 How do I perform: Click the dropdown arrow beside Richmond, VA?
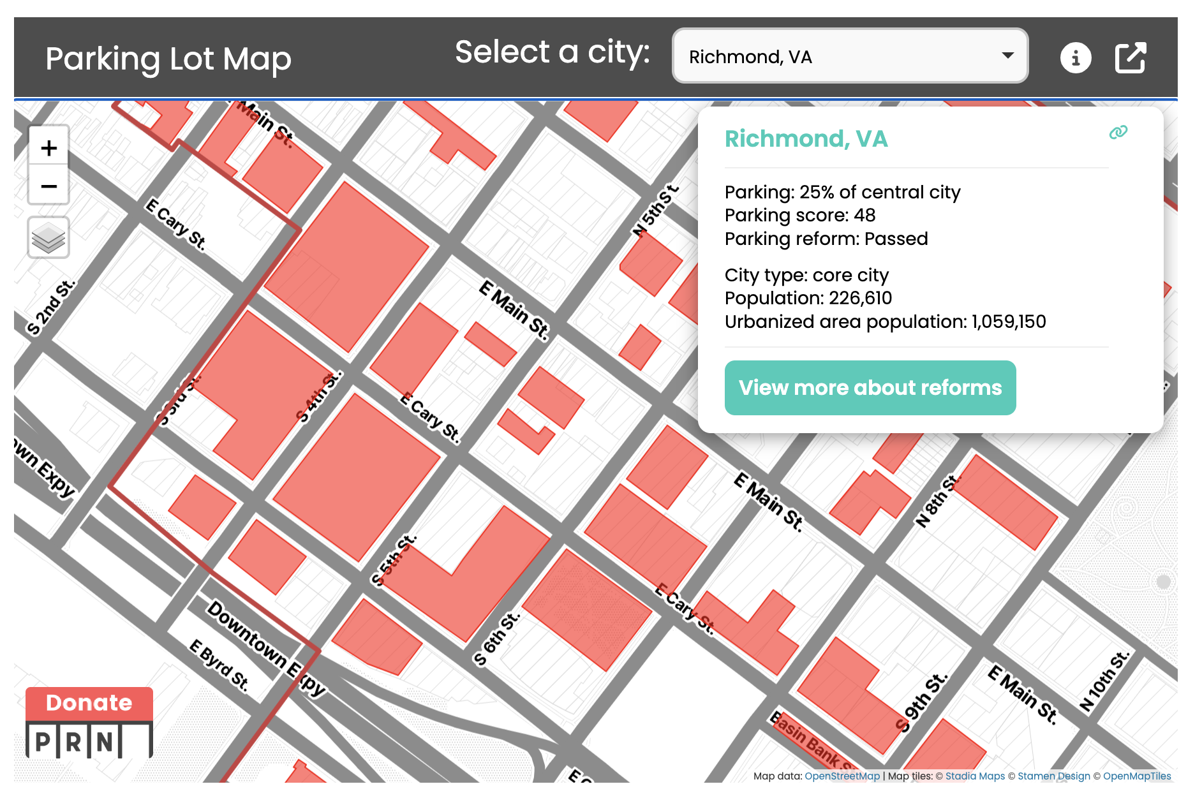pyautogui.click(x=1007, y=55)
